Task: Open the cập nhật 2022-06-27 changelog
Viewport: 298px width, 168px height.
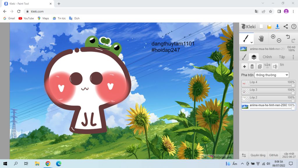Action: 289,155
